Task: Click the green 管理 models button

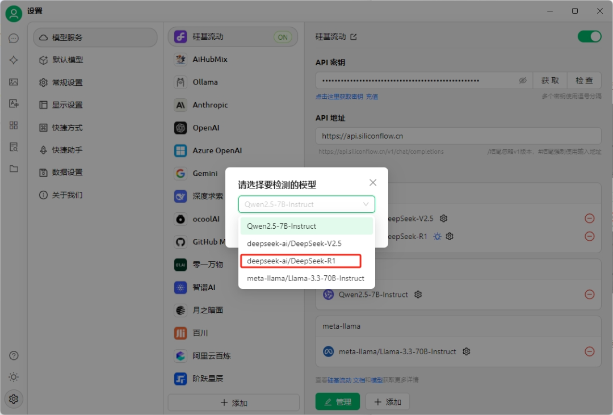Action: pyautogui.click(x=338, y=402)
